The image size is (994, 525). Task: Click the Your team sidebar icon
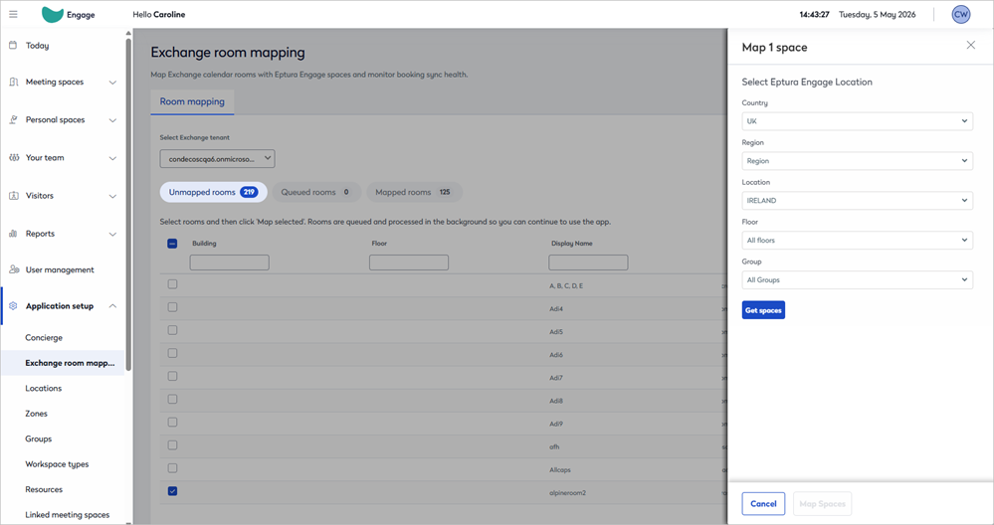click(13, 158)
